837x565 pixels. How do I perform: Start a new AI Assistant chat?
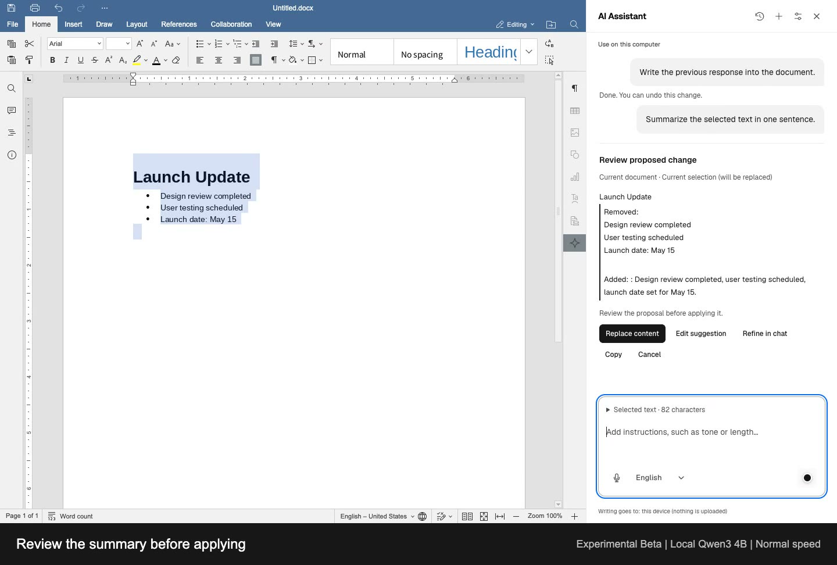779,16
